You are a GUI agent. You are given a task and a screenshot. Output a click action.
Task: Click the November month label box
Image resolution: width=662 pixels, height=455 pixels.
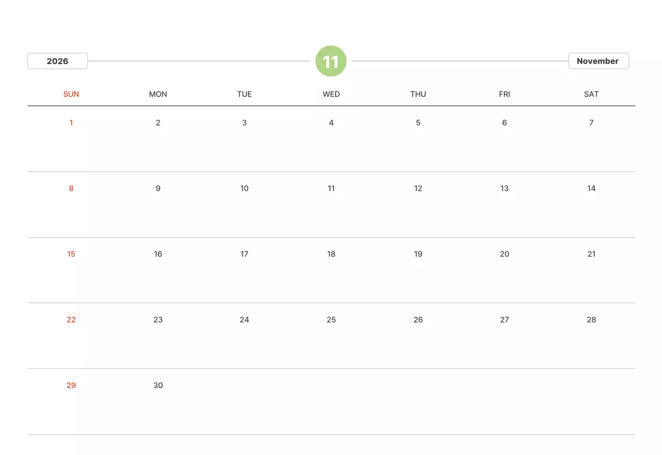[598, 61]
